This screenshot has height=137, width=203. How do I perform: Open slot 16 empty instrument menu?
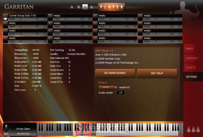(x=162, y=38)
